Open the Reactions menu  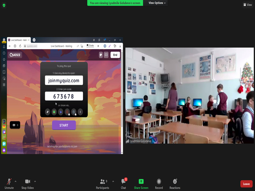(x=175, y=184)
